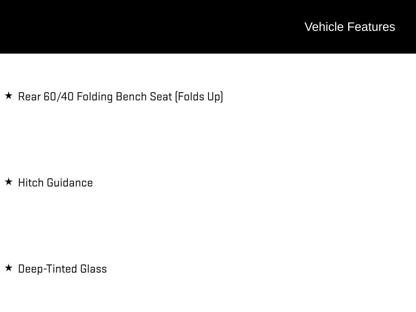Click the Deep-Tinted Glass feature text
This screenshot has width=416, height=312.
click(x=62, y=269)
